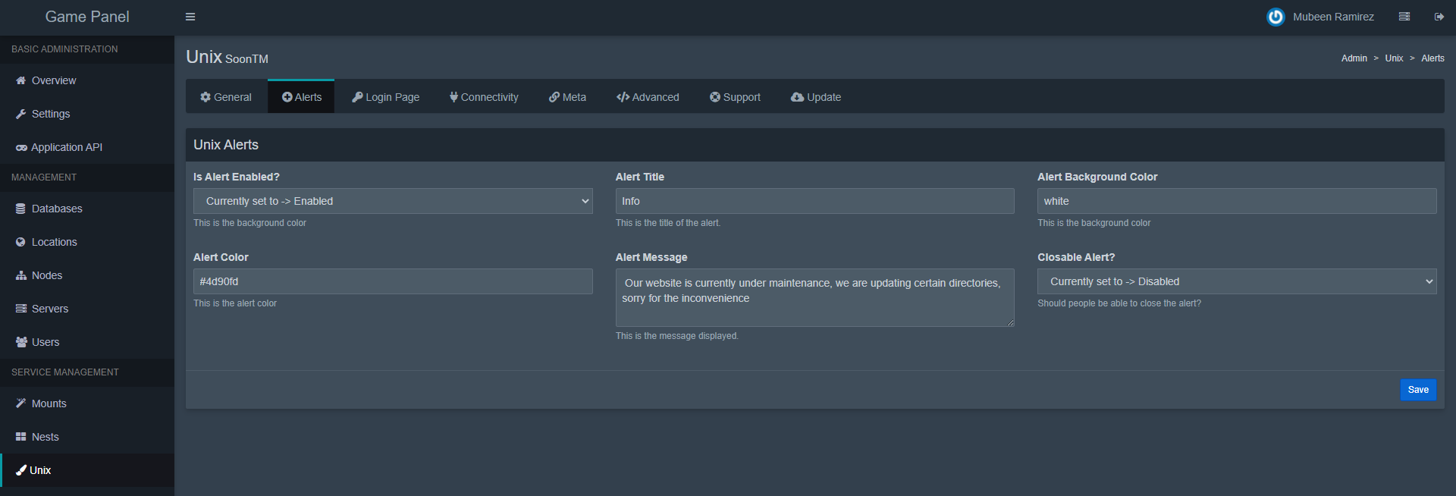This screenshot has height=496, width=1456.
Task: Click the Alert Background Color field
Action: pos(1236,201)
